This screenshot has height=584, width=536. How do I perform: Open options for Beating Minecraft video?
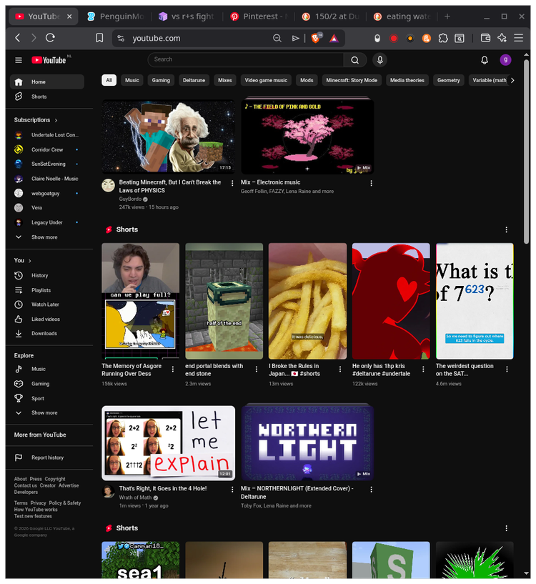click(x=232, y=183)
